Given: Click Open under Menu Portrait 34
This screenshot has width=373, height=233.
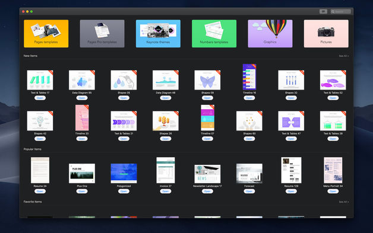Looking at the screenshot, I should coord(333,191).
